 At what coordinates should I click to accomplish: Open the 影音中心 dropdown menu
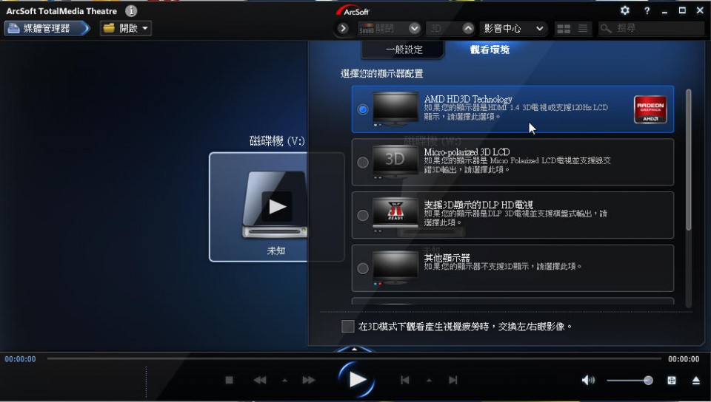pyautogui.click(x=513, y=29)
